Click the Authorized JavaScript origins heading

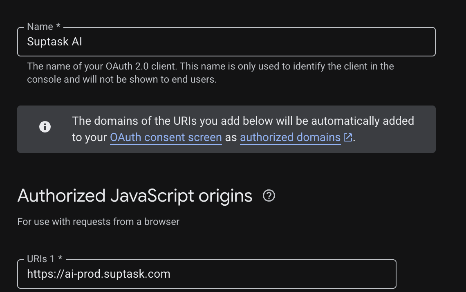click(x=135, y=195)
